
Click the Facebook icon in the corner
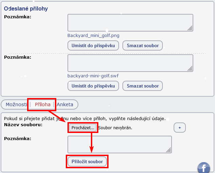coord(204,168)
